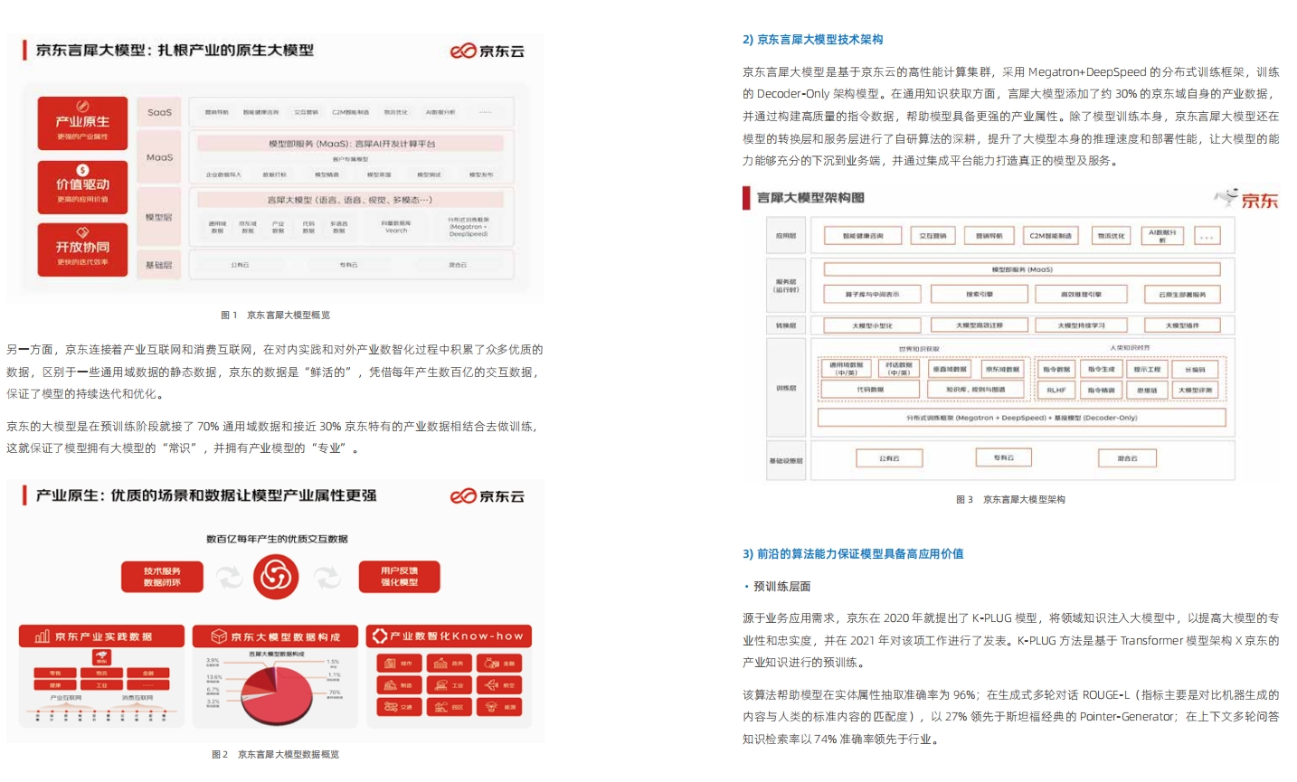Click the 模型即服务 (MaaS) pink banner in Figure 1

350,144
